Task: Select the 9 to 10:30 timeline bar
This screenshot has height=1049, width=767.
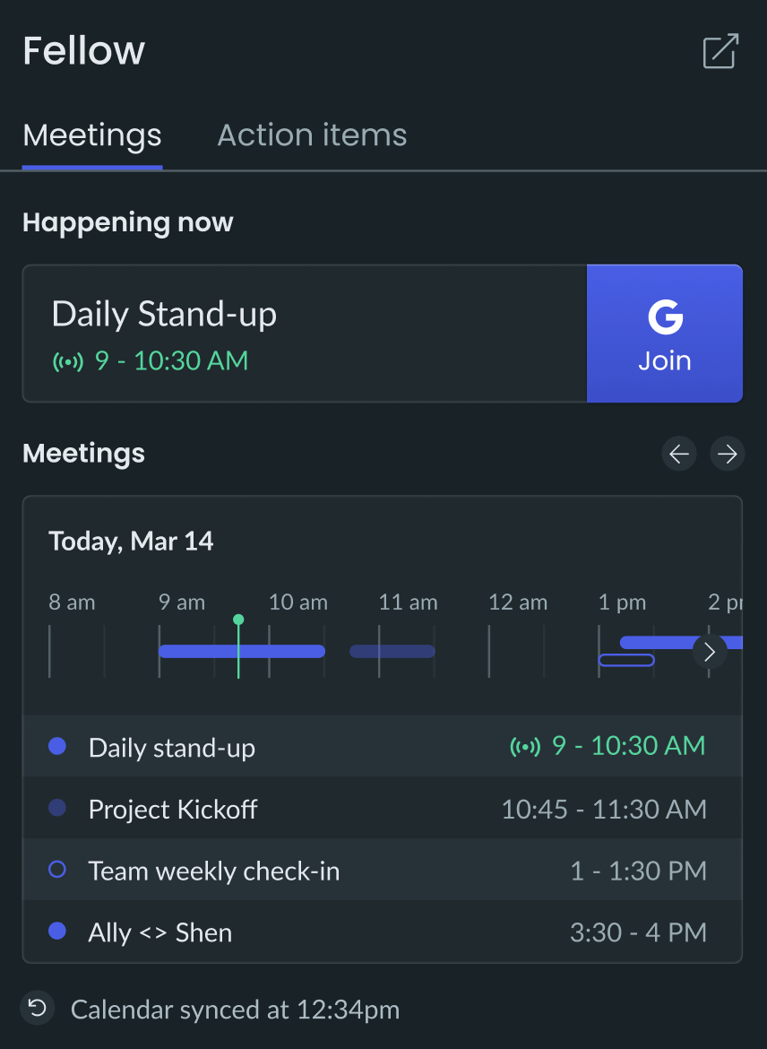Action: point(241,652)
